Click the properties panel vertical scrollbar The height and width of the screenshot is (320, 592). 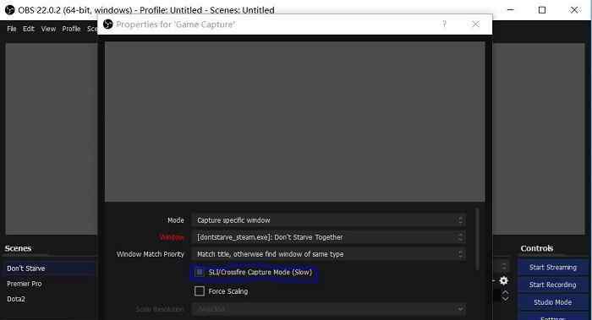click(477, 239)
